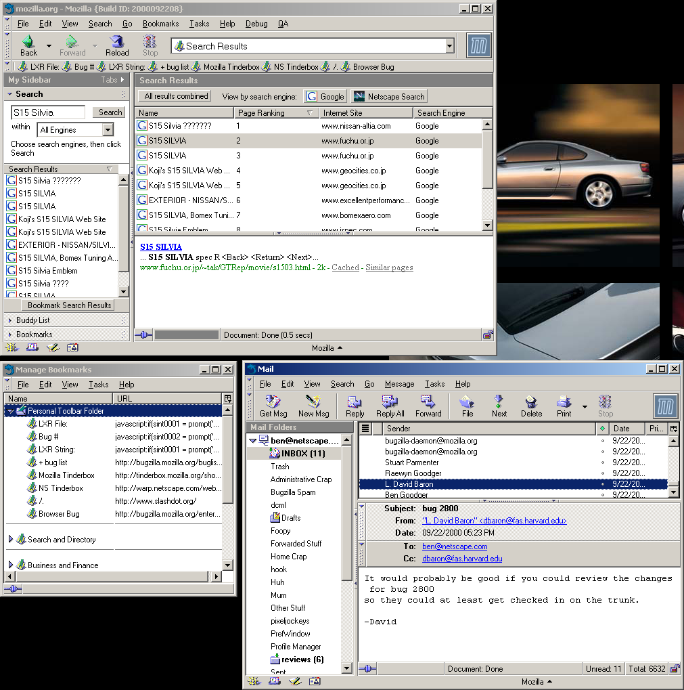Click the security lock icon in browser status bar
This screenshot has width=684, height=690.
pyautogui.click(x=488, y=335)
